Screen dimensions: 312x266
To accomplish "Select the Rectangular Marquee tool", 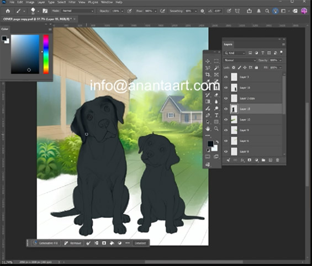I will [216, 61].
